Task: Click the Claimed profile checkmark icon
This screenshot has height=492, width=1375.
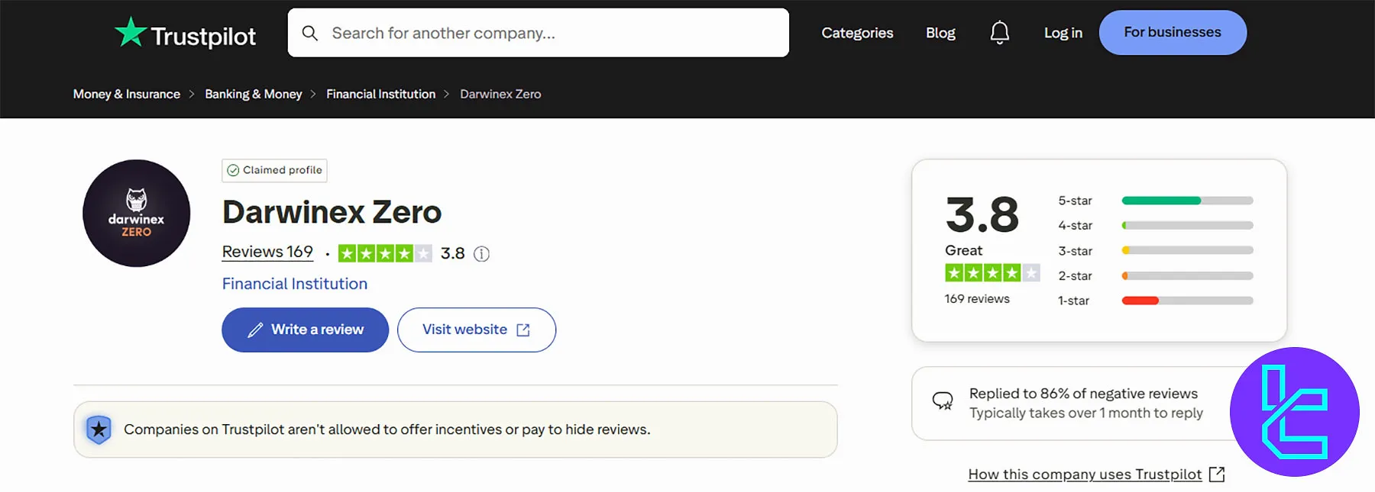Action: tap(233, 170)
